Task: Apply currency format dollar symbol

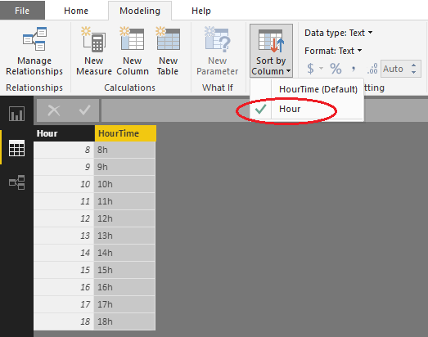Action: point(310,69)
